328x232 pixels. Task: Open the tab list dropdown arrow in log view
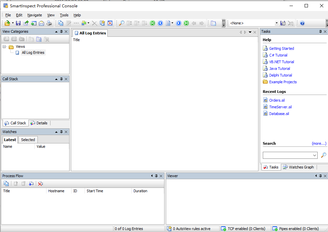[250, 32]
